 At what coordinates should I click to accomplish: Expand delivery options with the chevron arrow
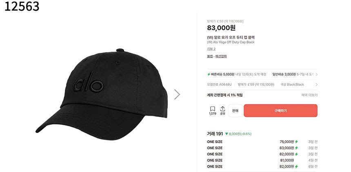[316, 74]
